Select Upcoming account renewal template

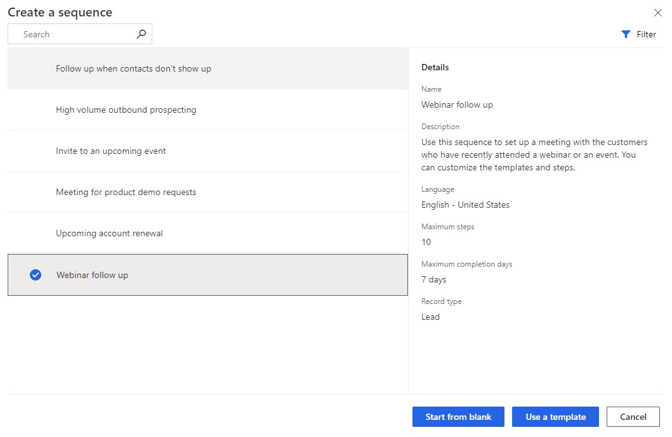(109, 233)
